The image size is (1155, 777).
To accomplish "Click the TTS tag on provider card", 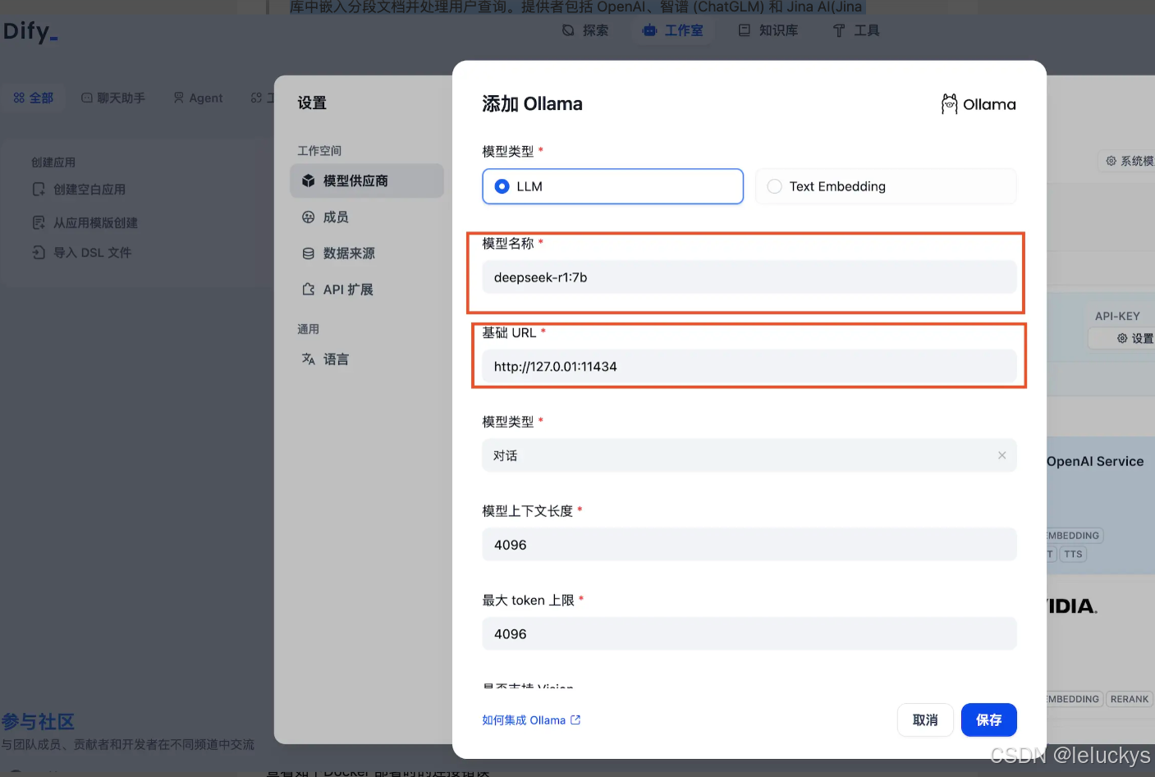I will tap(1073, 554).
